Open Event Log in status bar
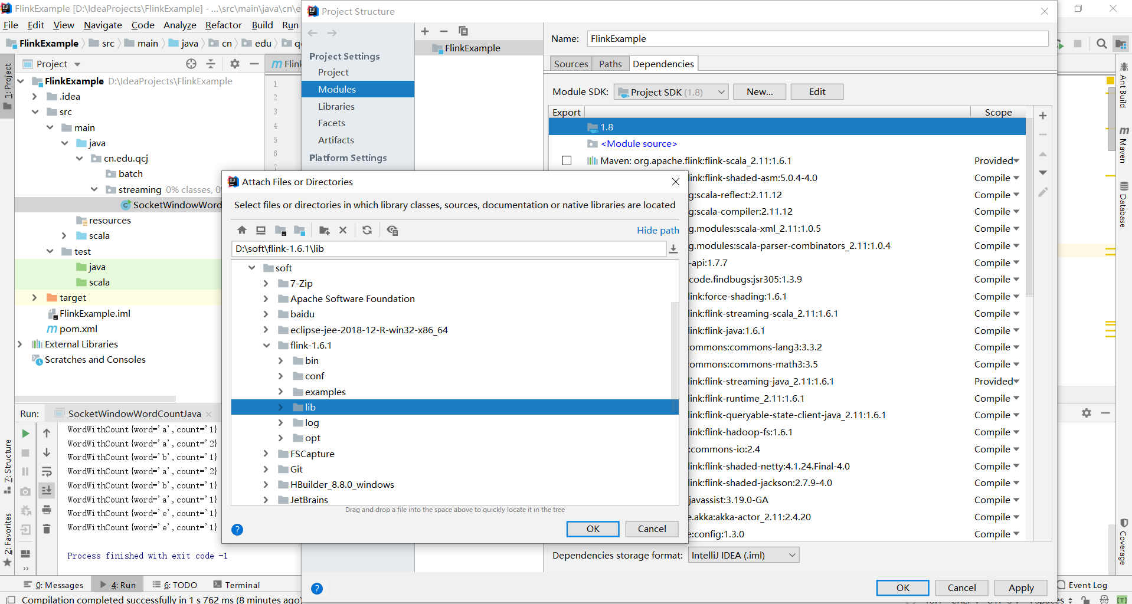 [1082, 585]
